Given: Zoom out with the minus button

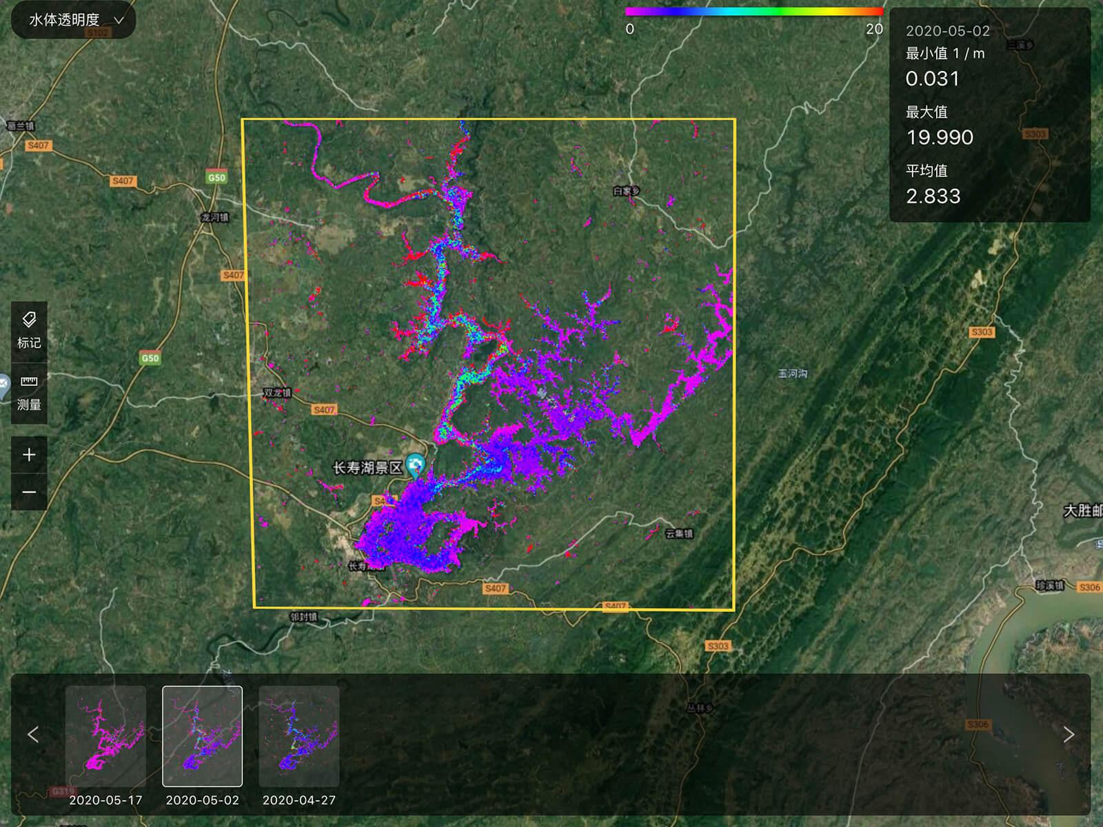Looking at the screenshot, I should [29, 492].
